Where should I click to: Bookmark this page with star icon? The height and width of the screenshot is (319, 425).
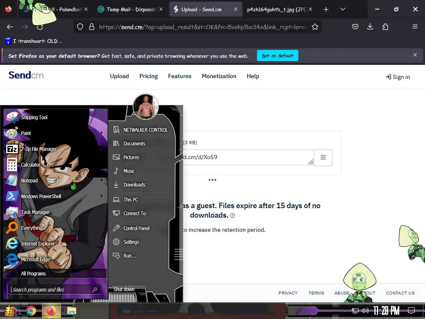point(315,27)
